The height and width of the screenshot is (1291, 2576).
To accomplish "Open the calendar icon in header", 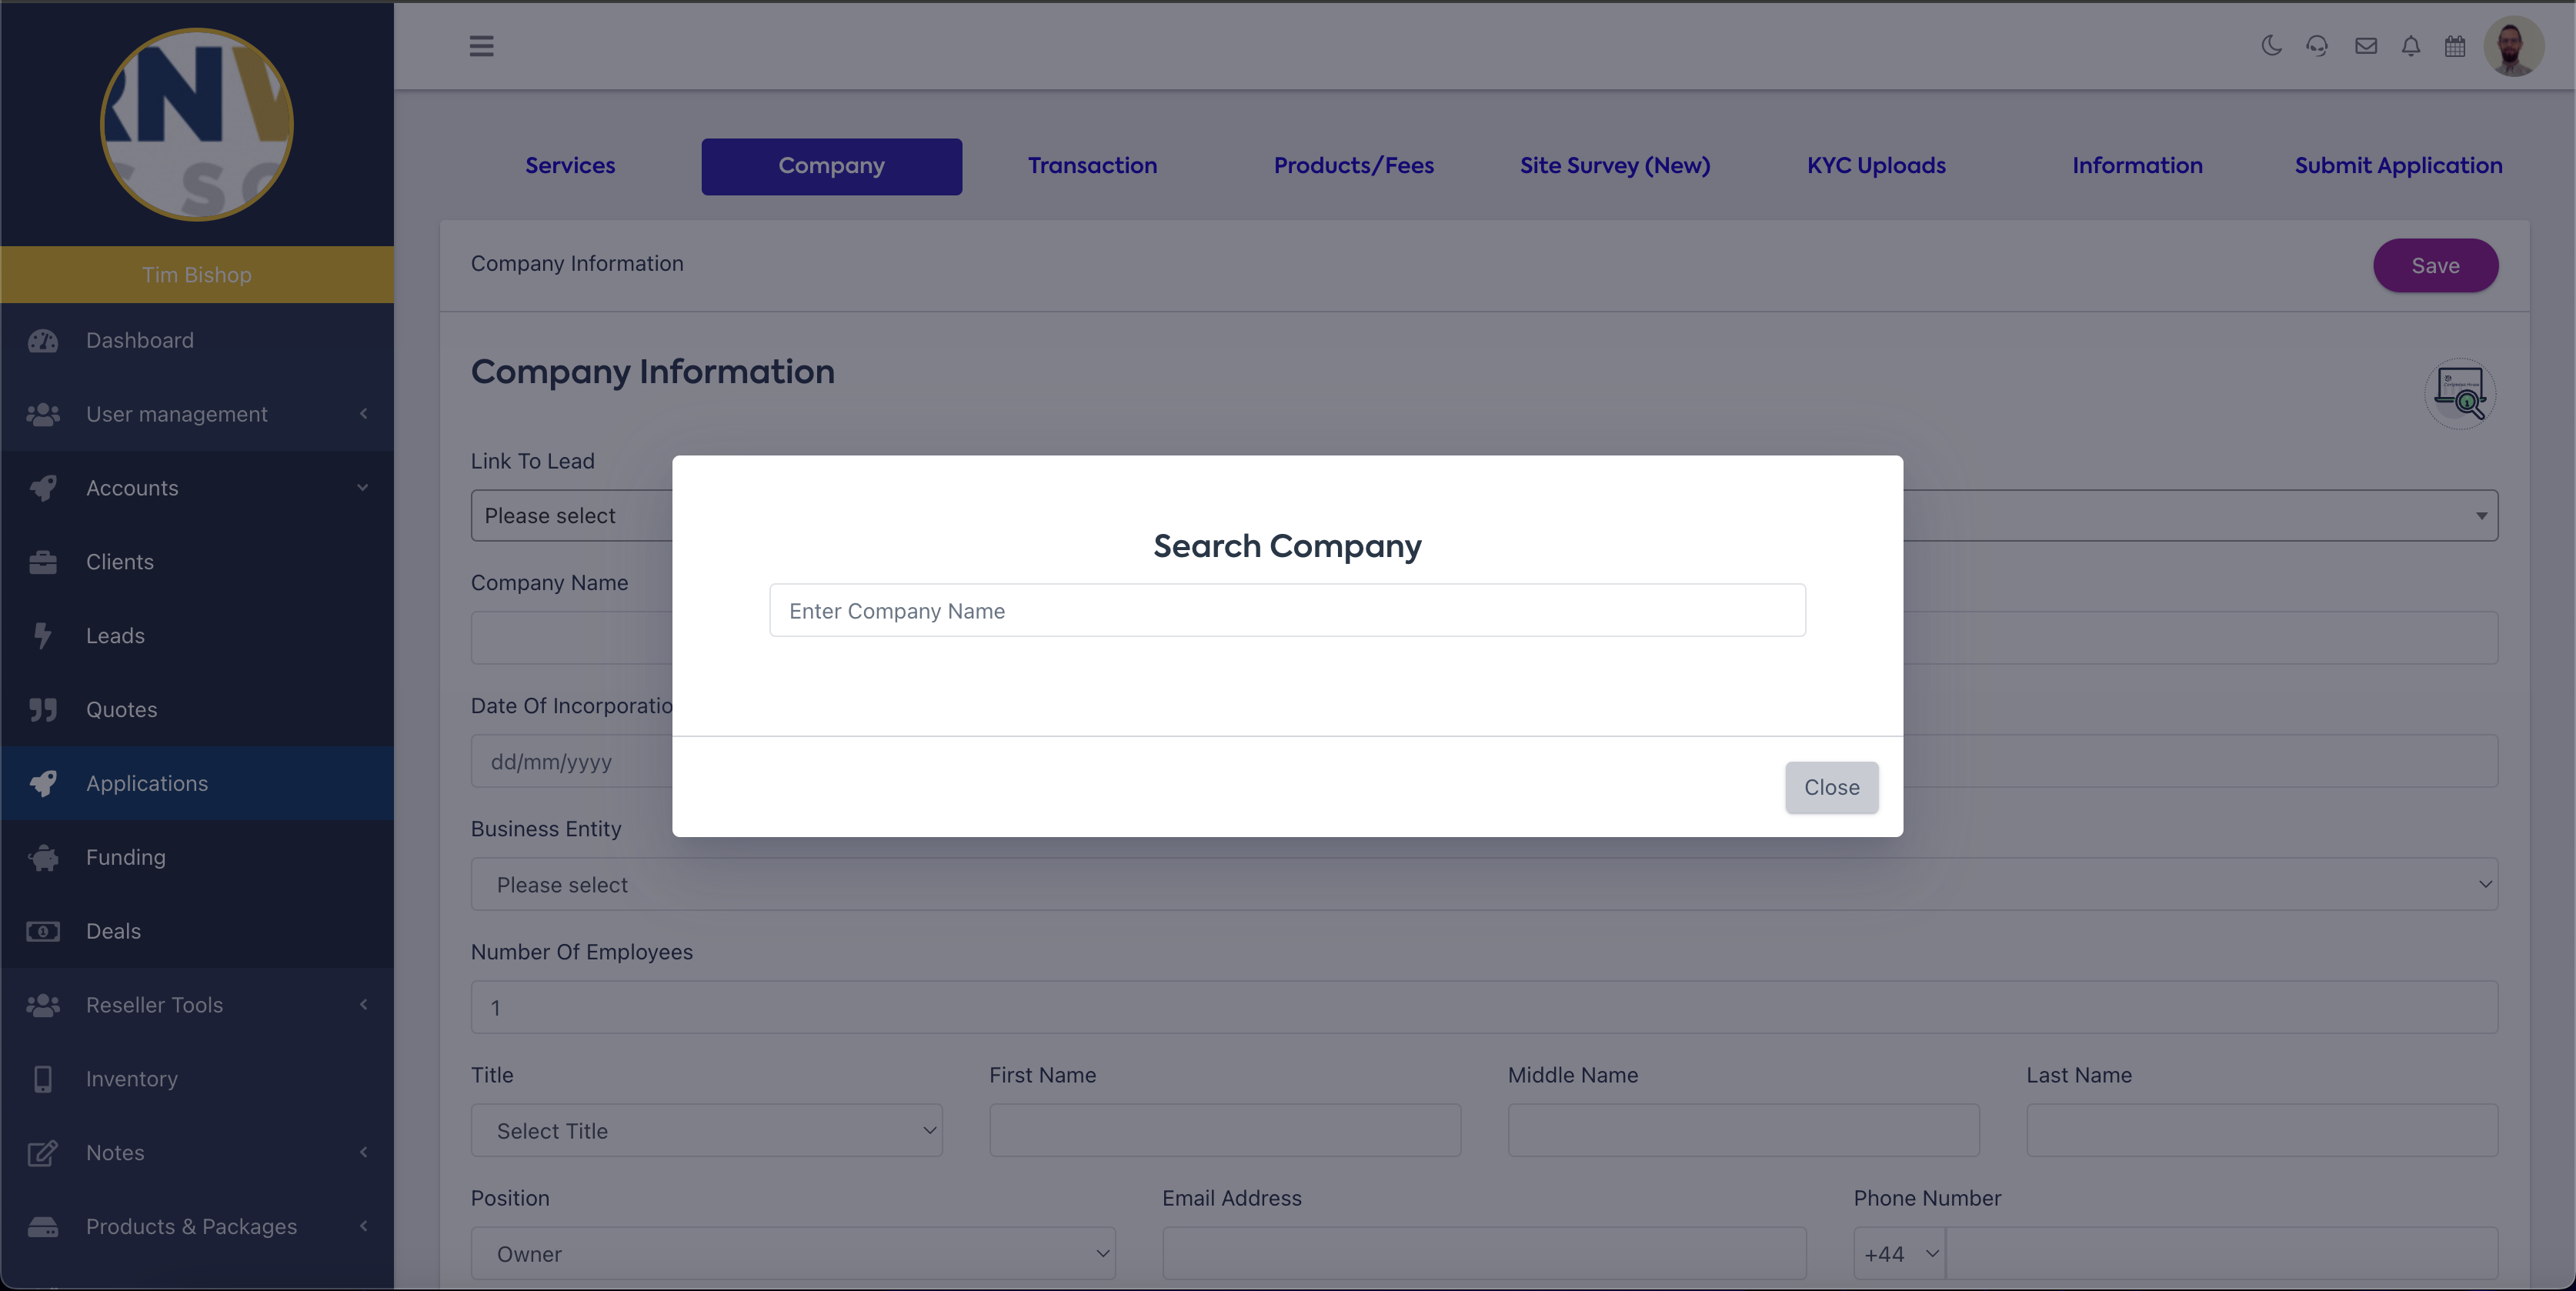I will (2455, 46).
